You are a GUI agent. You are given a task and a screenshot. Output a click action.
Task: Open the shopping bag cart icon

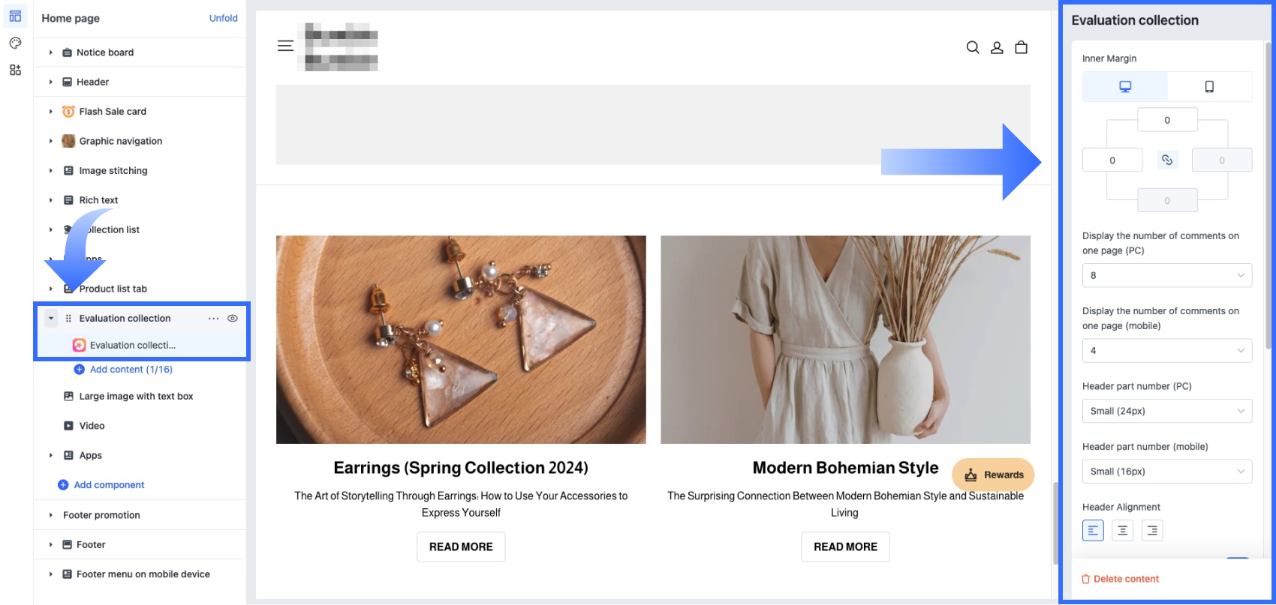tap(1021, 47)
